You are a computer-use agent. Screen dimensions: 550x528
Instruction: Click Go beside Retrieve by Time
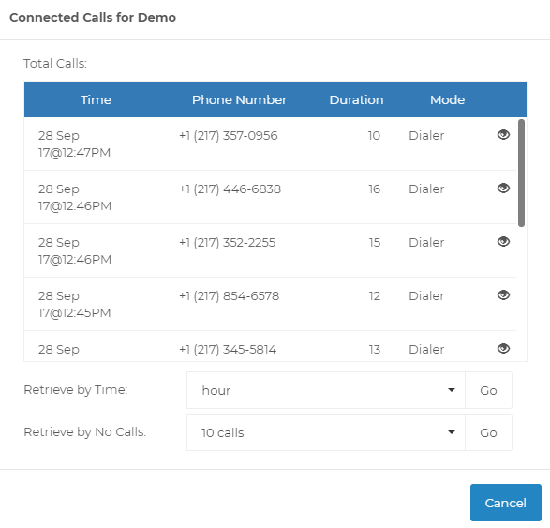[488, 390]
